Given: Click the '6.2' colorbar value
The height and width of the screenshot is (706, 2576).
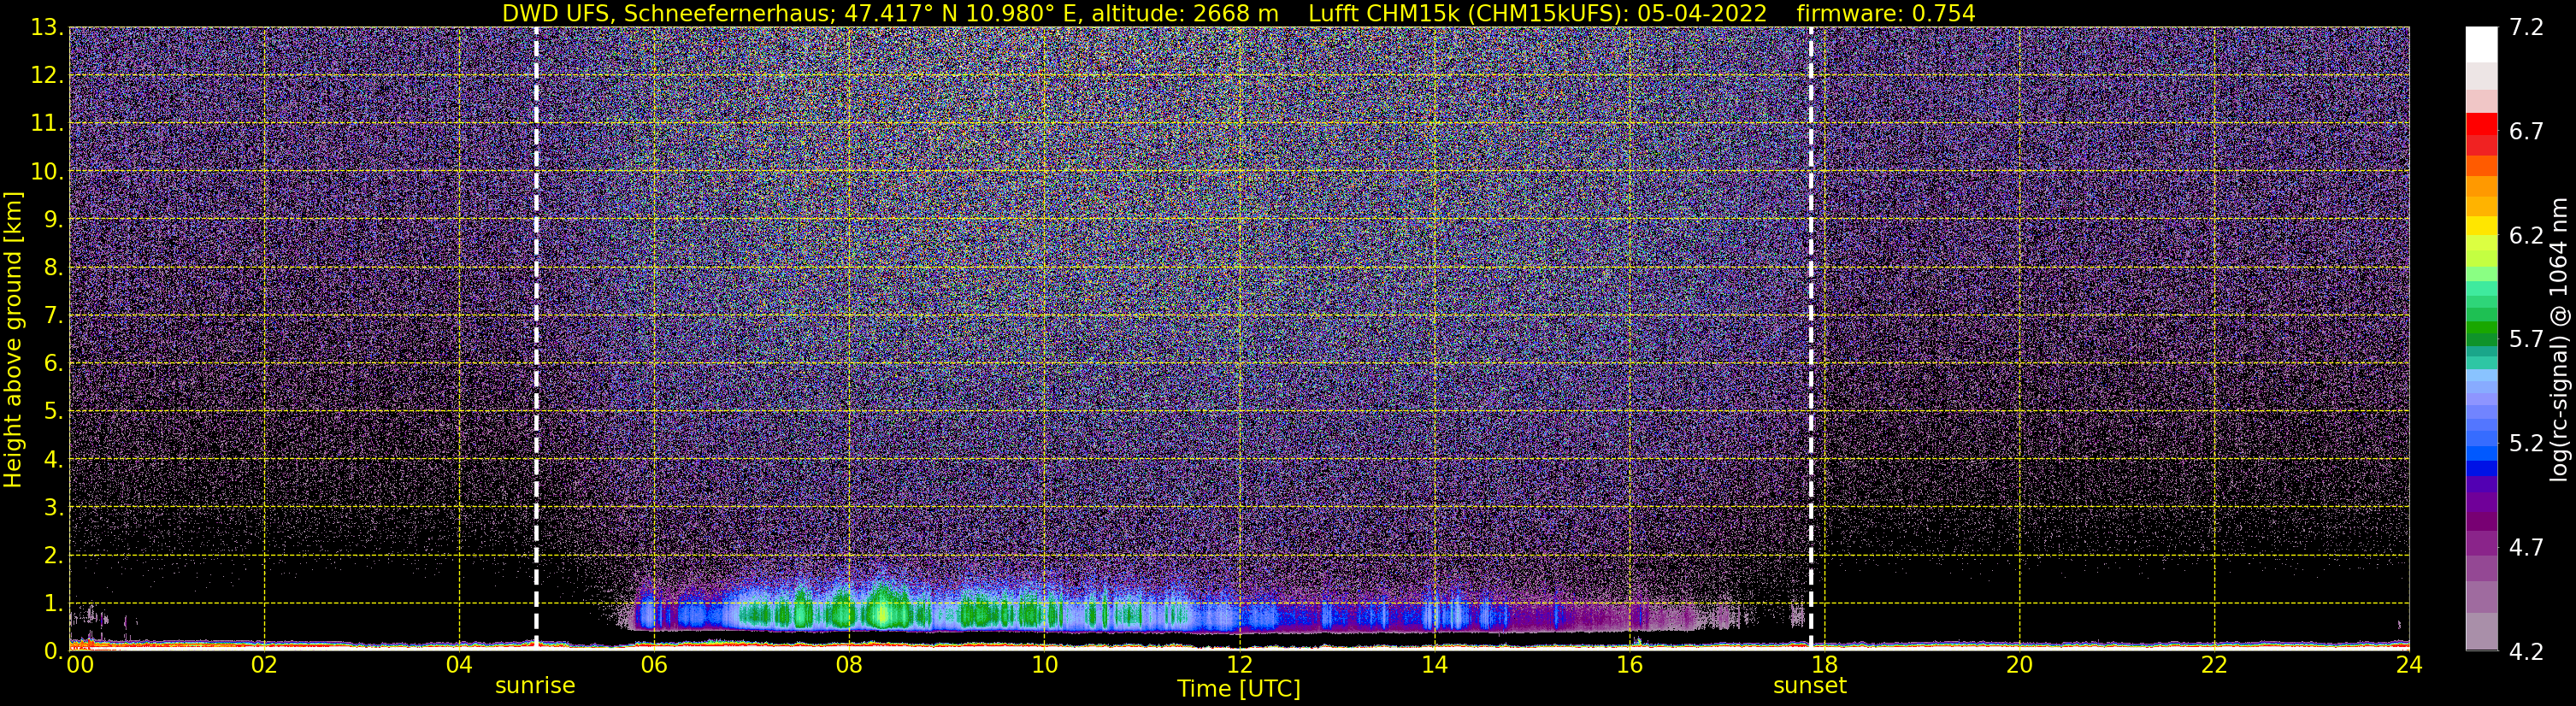Looking at the screenshot, I should pyautogui.click(x=2526, y=236).
